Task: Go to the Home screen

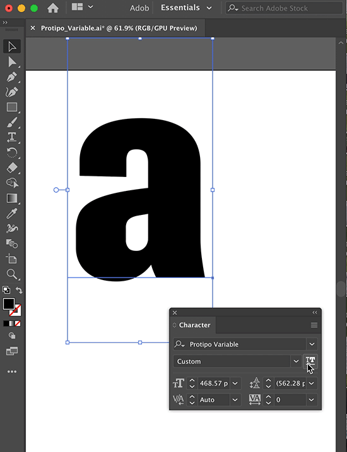Action: pos(53,8)
